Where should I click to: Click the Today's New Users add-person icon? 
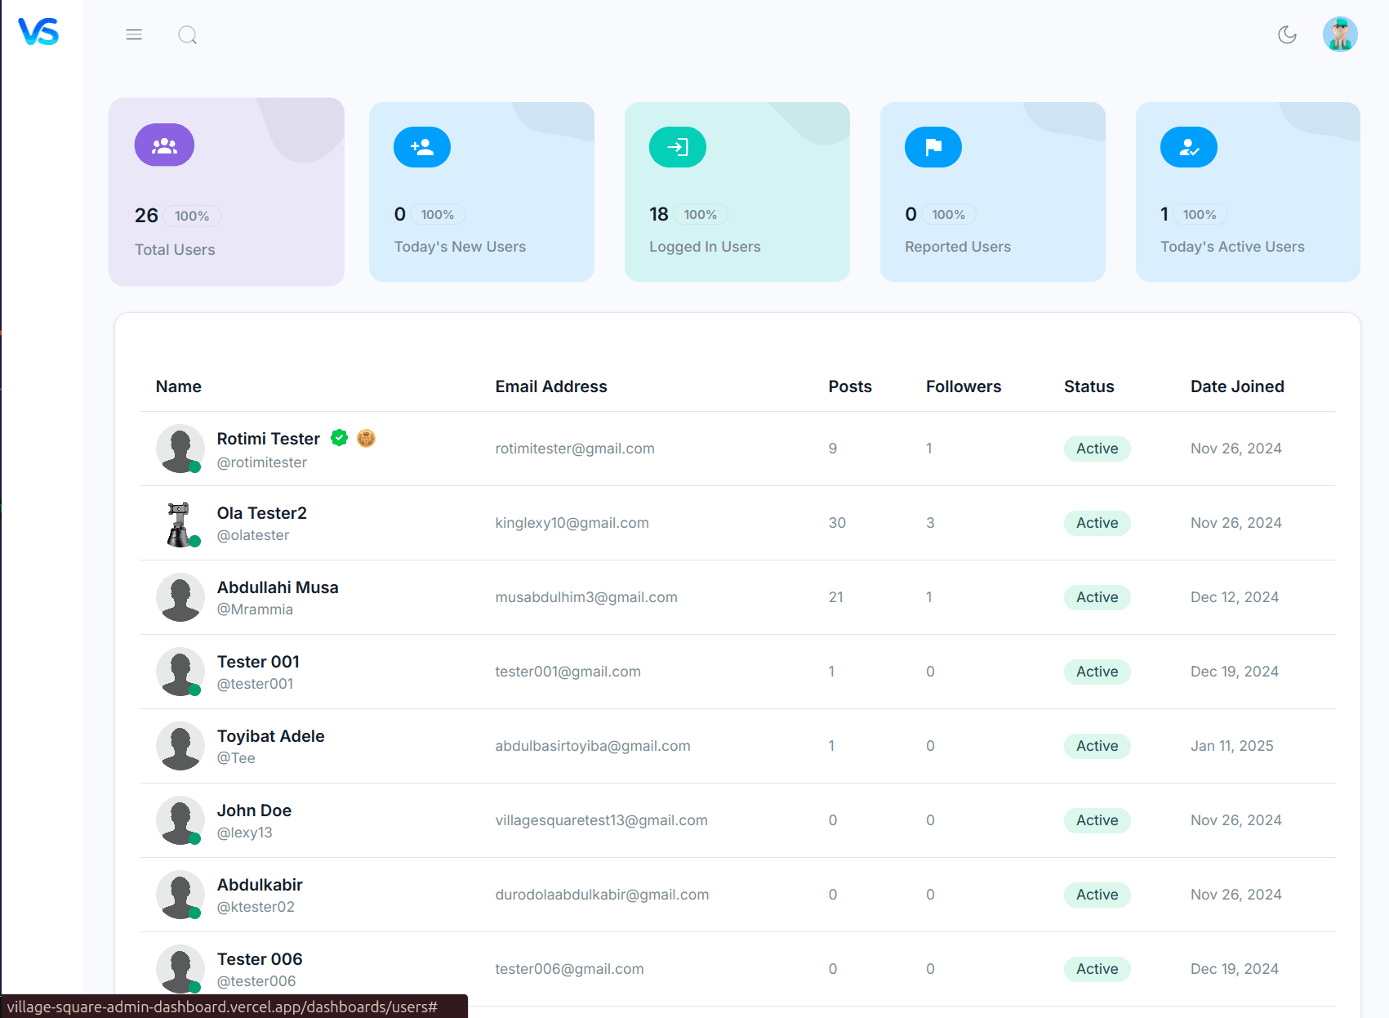click(422, 147)
